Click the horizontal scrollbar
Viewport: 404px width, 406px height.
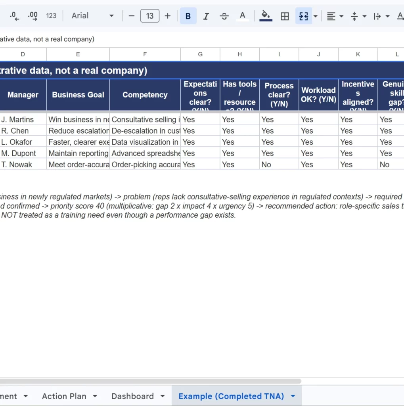pyautogui.click(x=151, y=381)
